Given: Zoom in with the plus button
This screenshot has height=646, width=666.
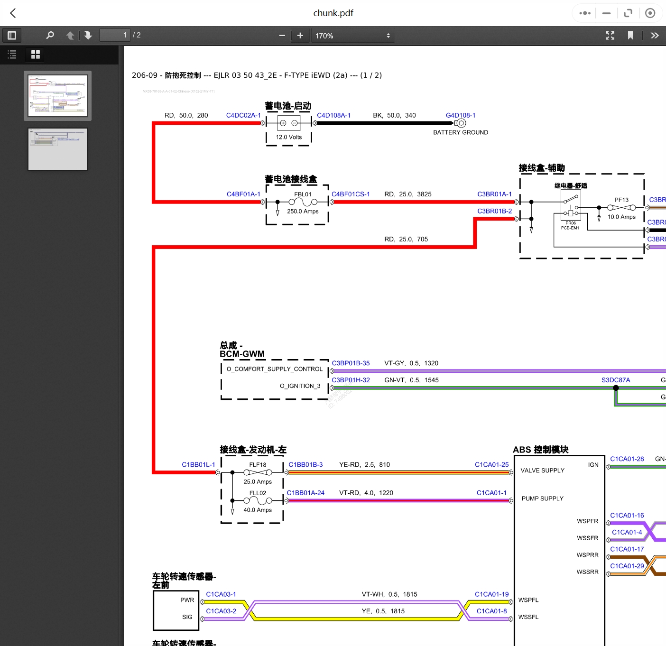Looking at the screenshot, I should coord(300,36).
